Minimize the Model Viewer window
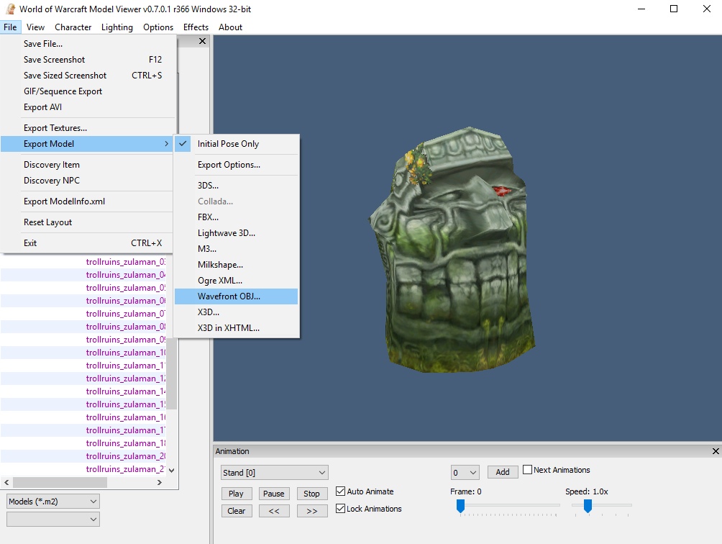This screenshot has height=544, width=722. pyautogui.click(x=641, y=9)
